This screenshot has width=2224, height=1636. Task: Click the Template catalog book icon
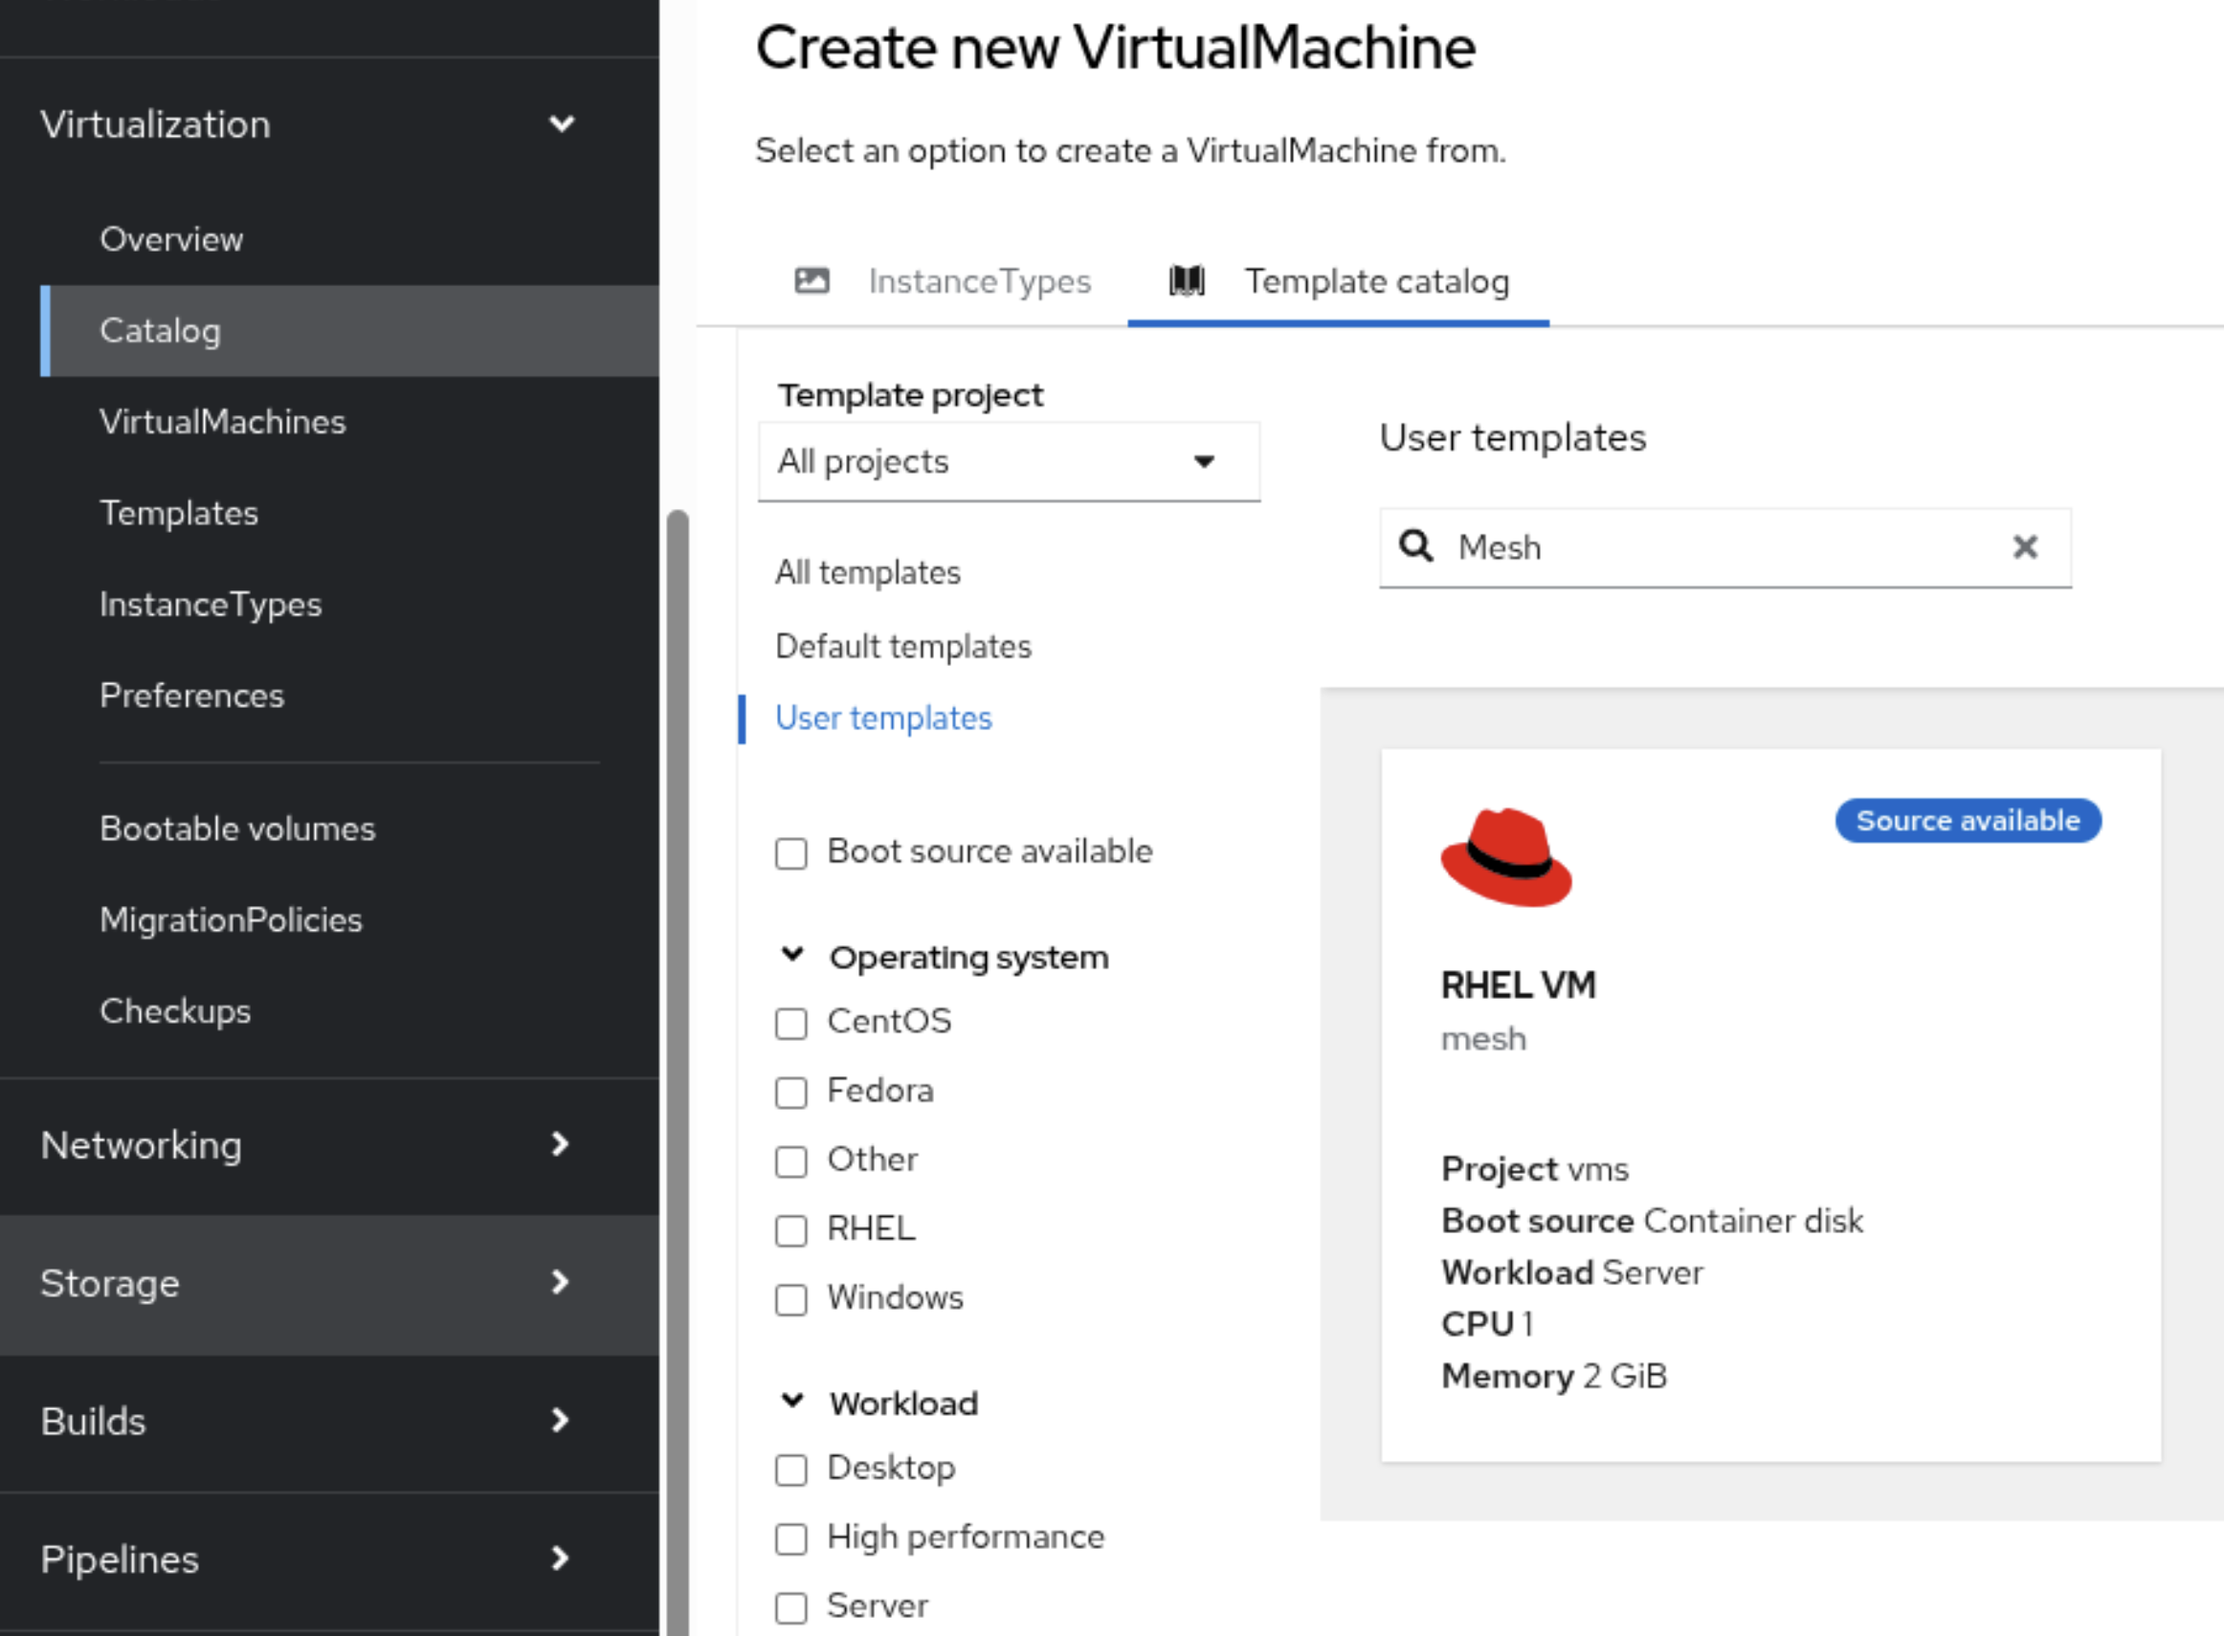point(1186,281)
